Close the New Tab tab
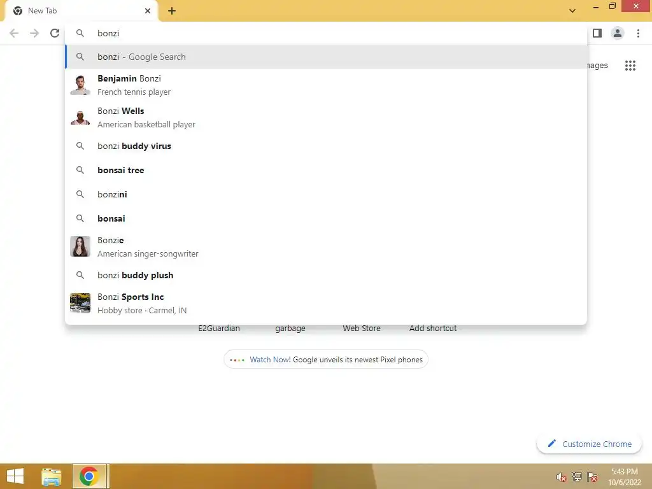Viewport: 652px width, 489px height. [148, 11]
